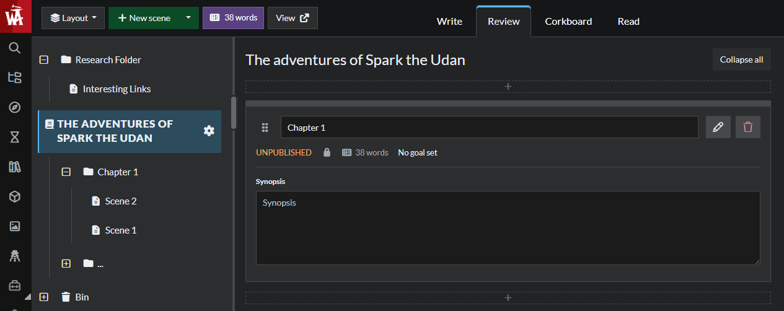Click the Interesting Links document icon
The width and height of the screenshot is (784, 311).
pos(73,89)
